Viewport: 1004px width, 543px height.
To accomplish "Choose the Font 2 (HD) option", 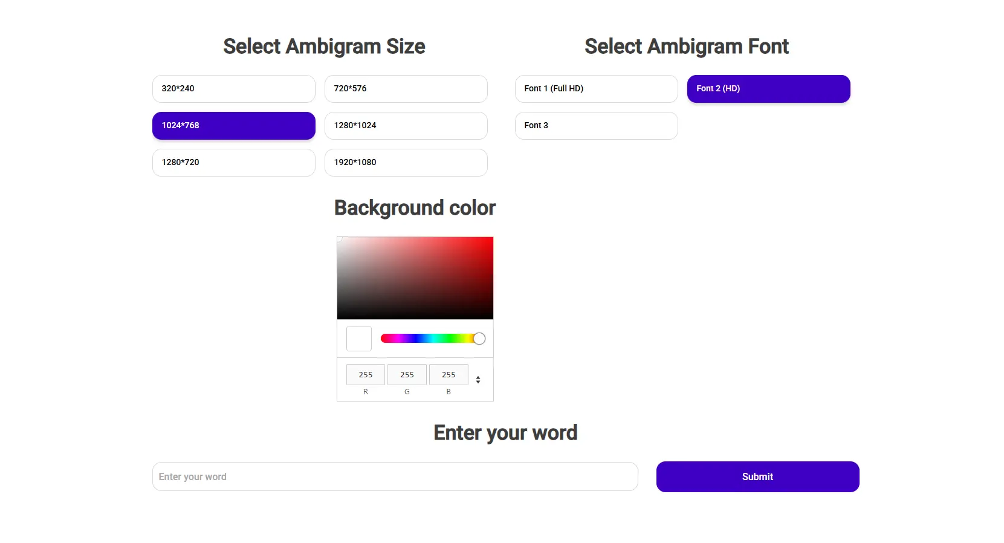I will (768, 89).
